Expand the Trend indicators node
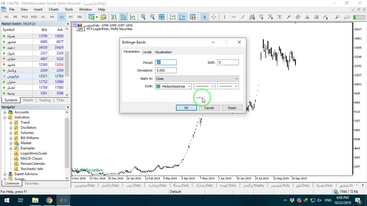 click(x=11, y=122)
